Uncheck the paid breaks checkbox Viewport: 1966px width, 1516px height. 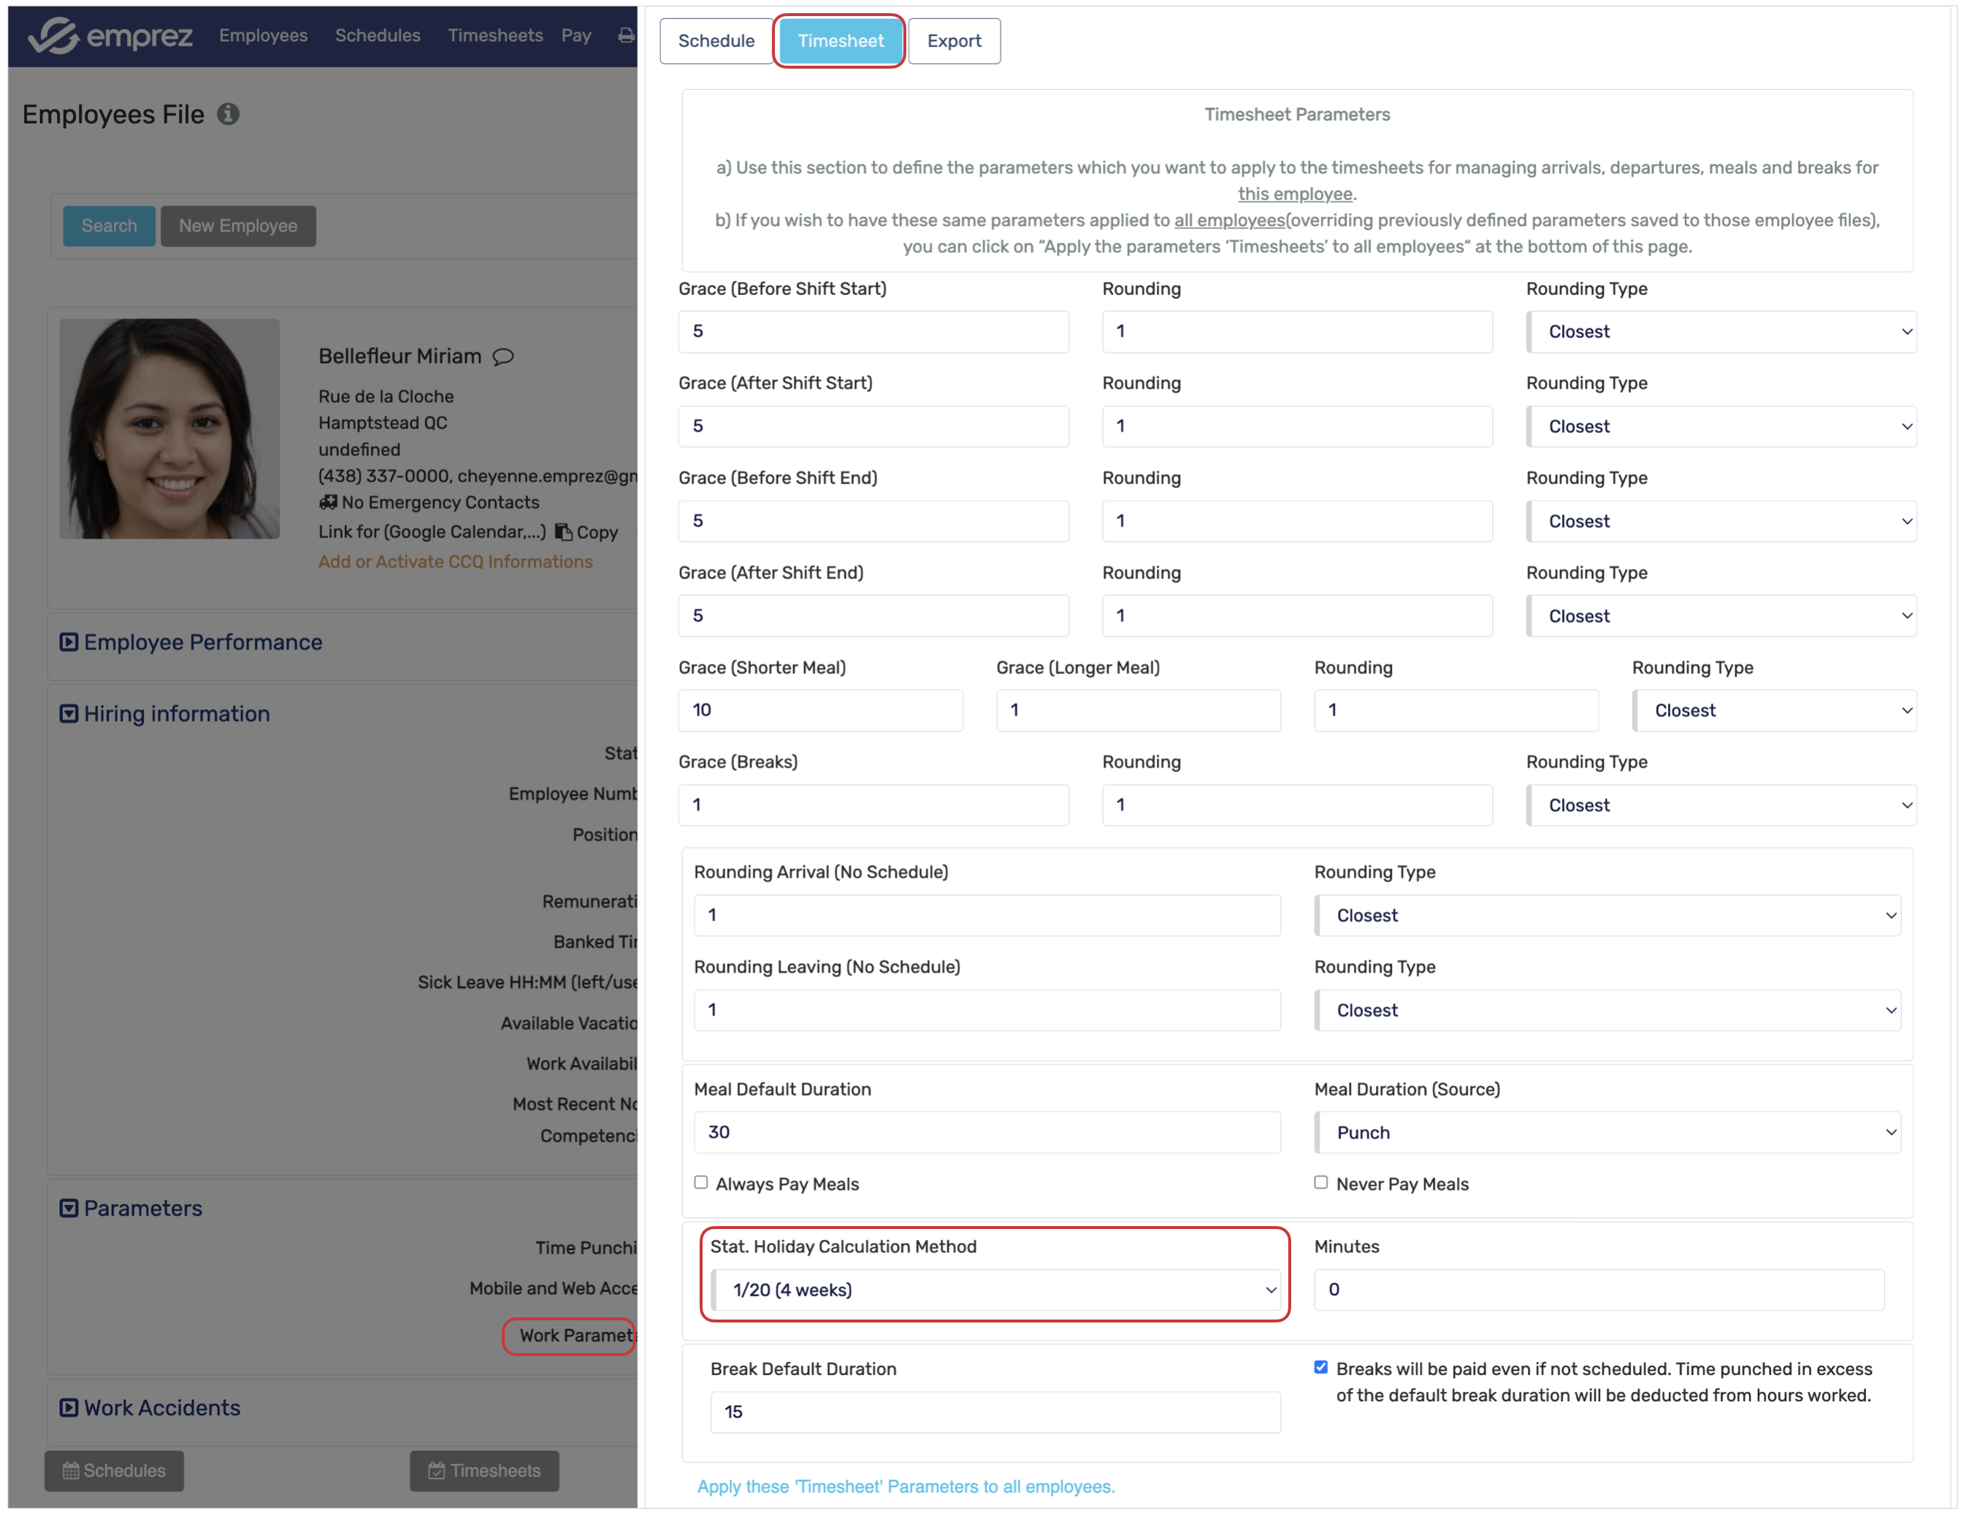tap(1320, 1366)
